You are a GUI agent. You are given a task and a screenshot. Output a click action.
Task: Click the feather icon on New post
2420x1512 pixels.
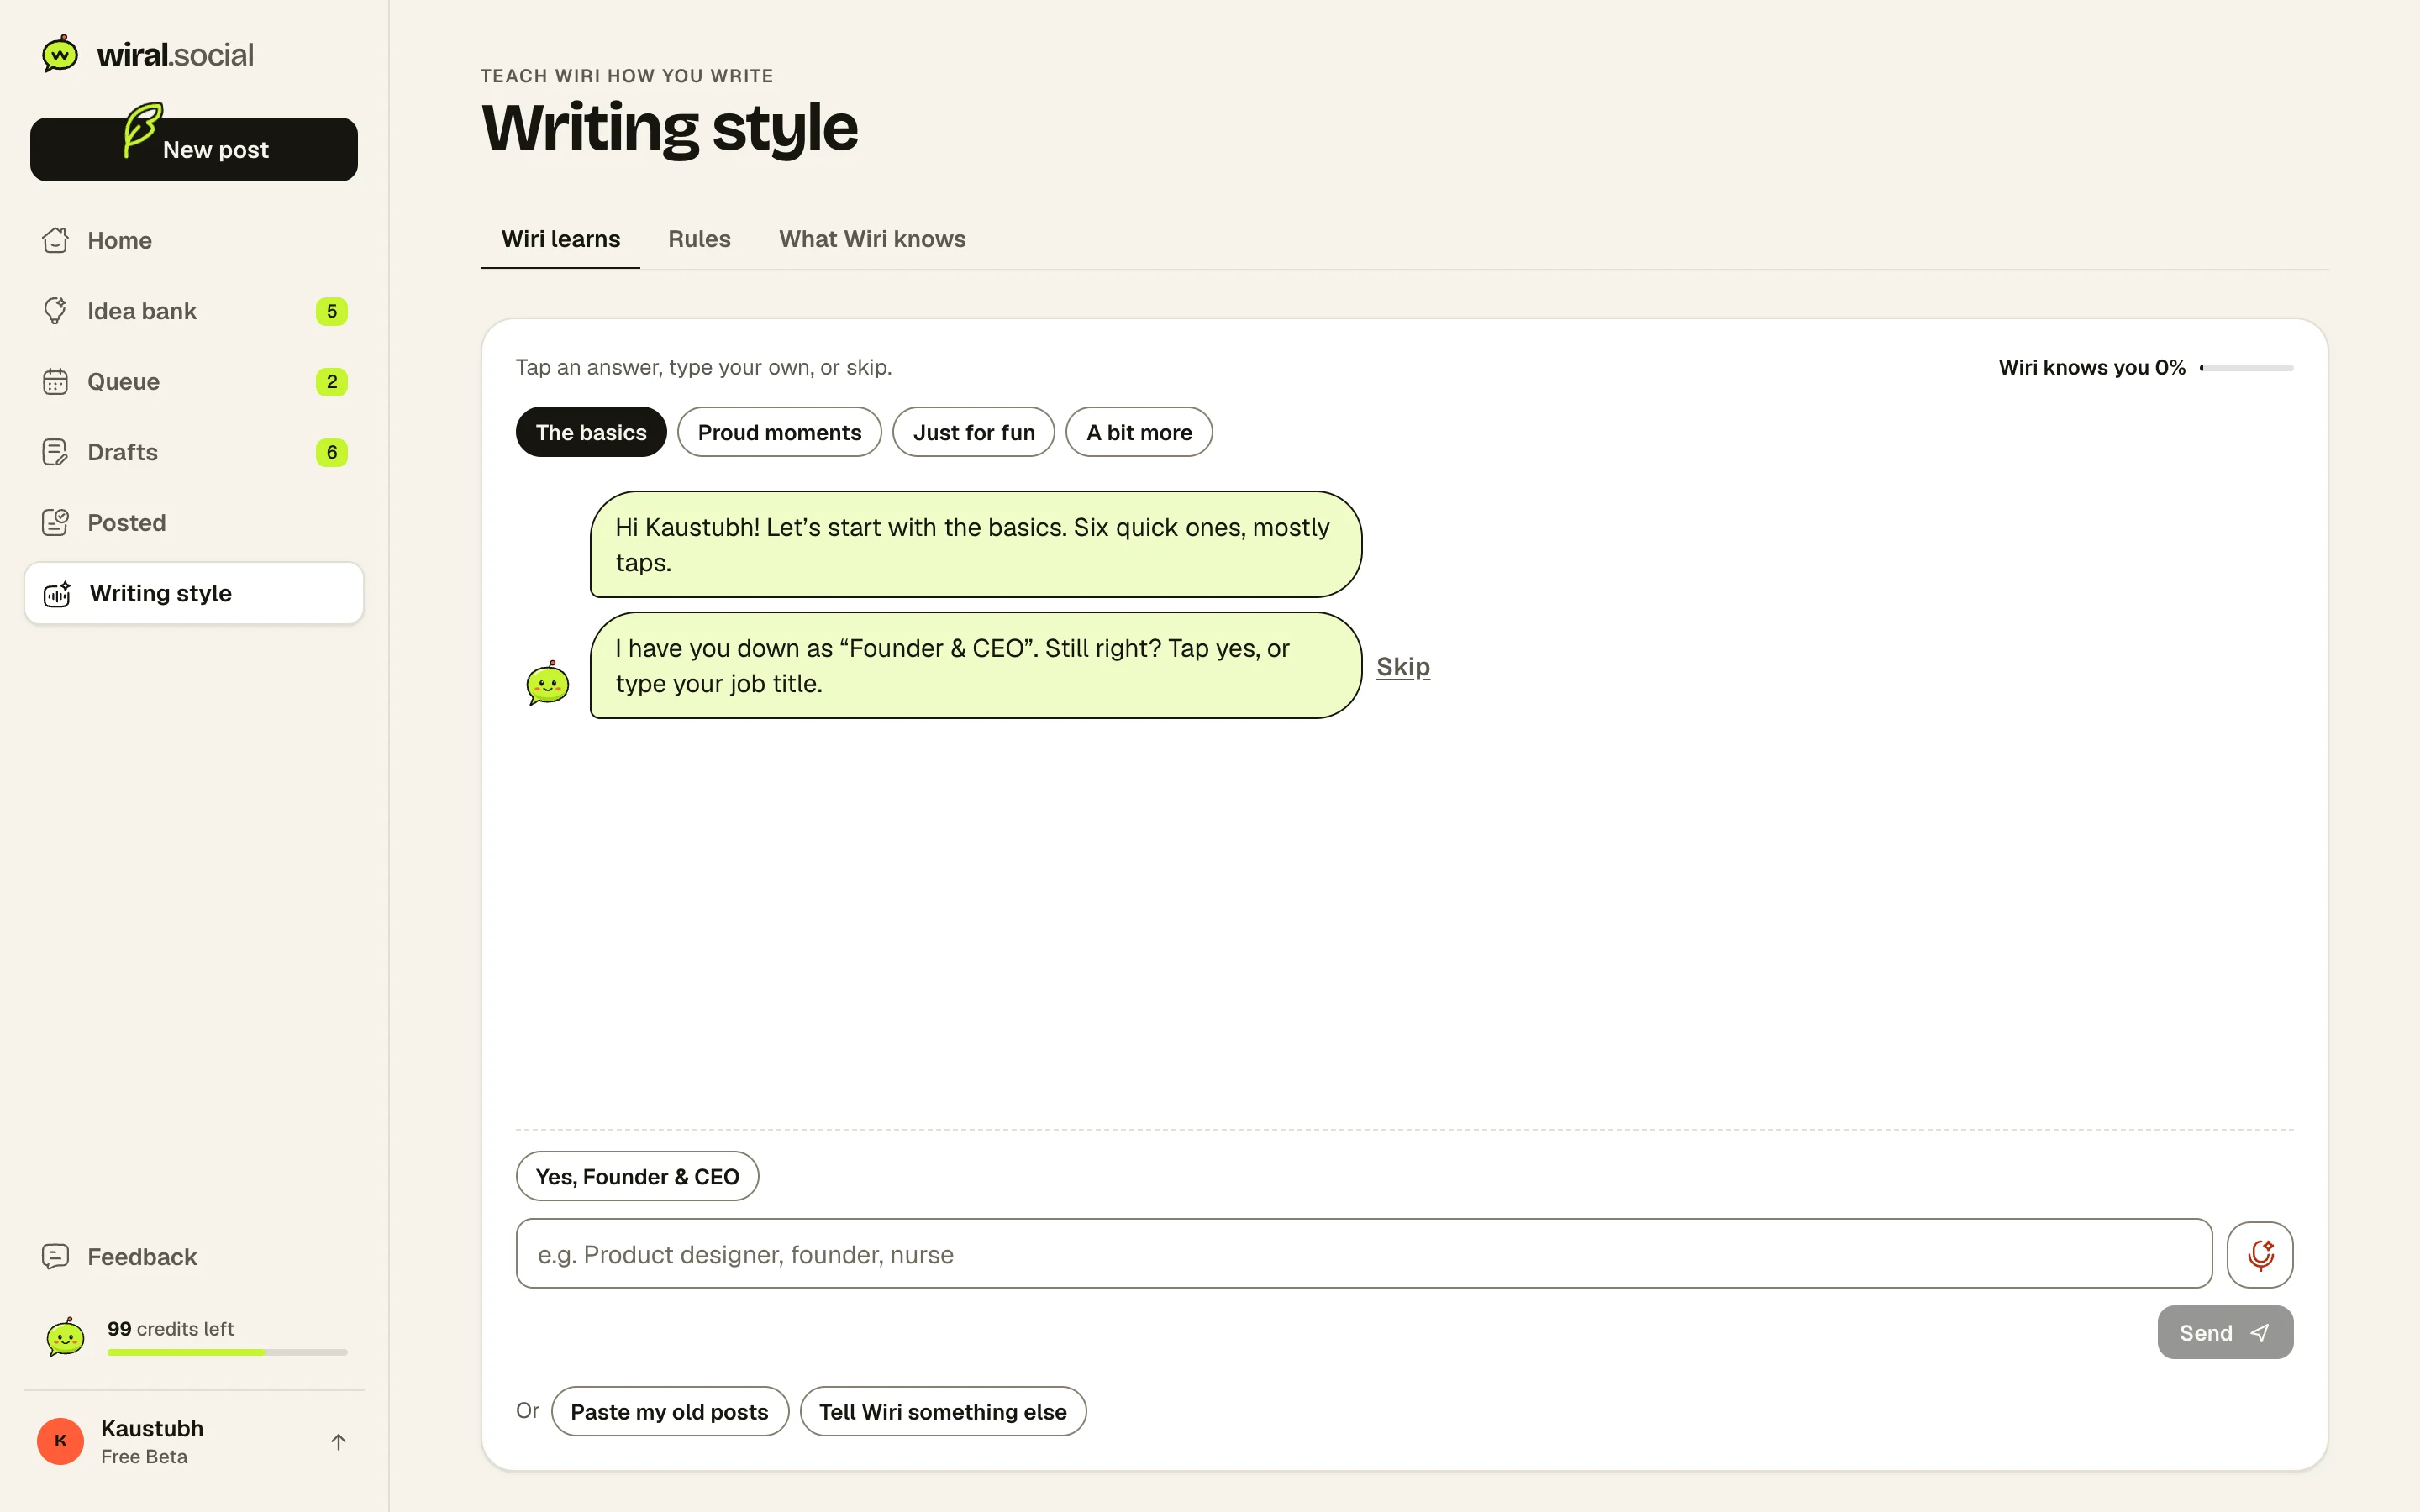point(142,130)
